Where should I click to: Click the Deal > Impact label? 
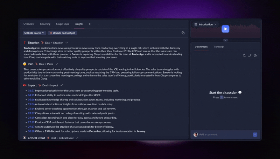(50, 85)
